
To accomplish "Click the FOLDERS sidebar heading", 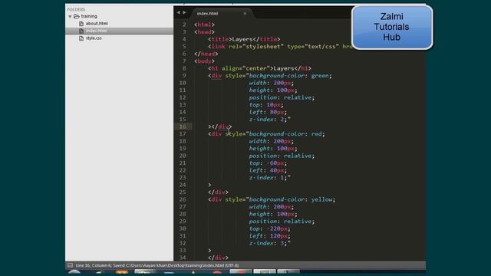I will [76, 9].
